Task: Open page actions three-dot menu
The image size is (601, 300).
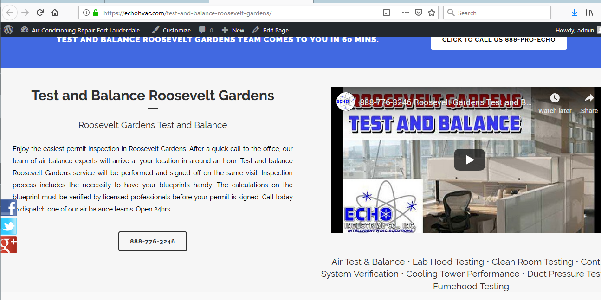Action: tap(405, 13)
